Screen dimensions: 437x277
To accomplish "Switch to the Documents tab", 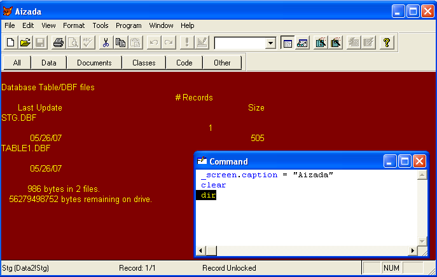I will click(94, 63).
